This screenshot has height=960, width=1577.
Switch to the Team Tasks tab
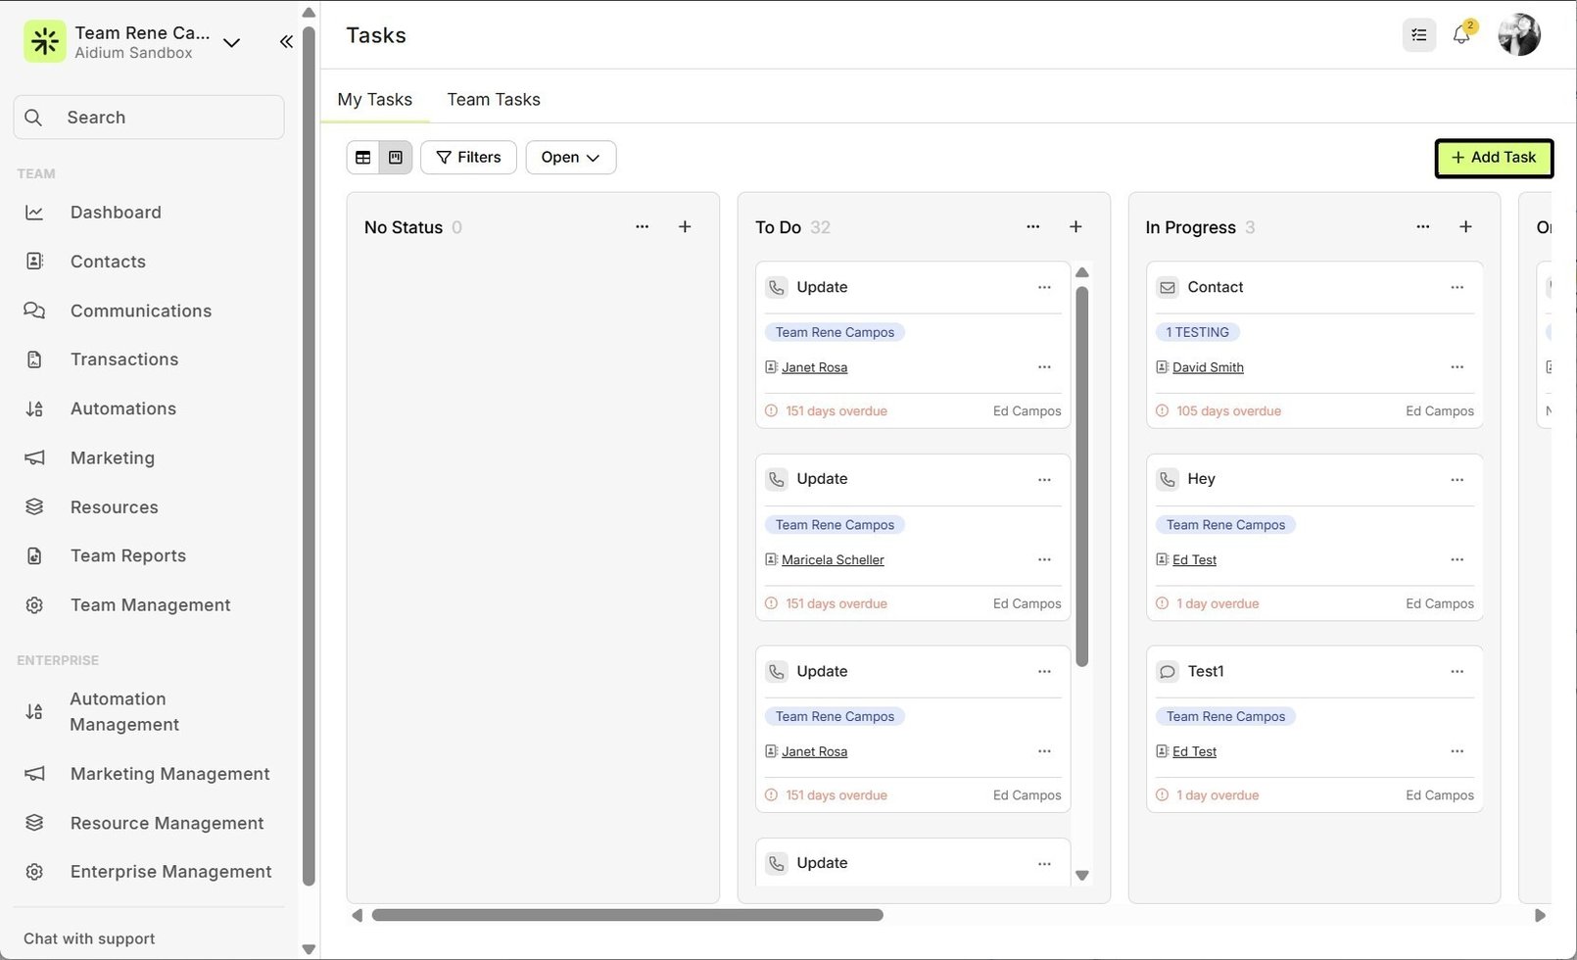494,99
